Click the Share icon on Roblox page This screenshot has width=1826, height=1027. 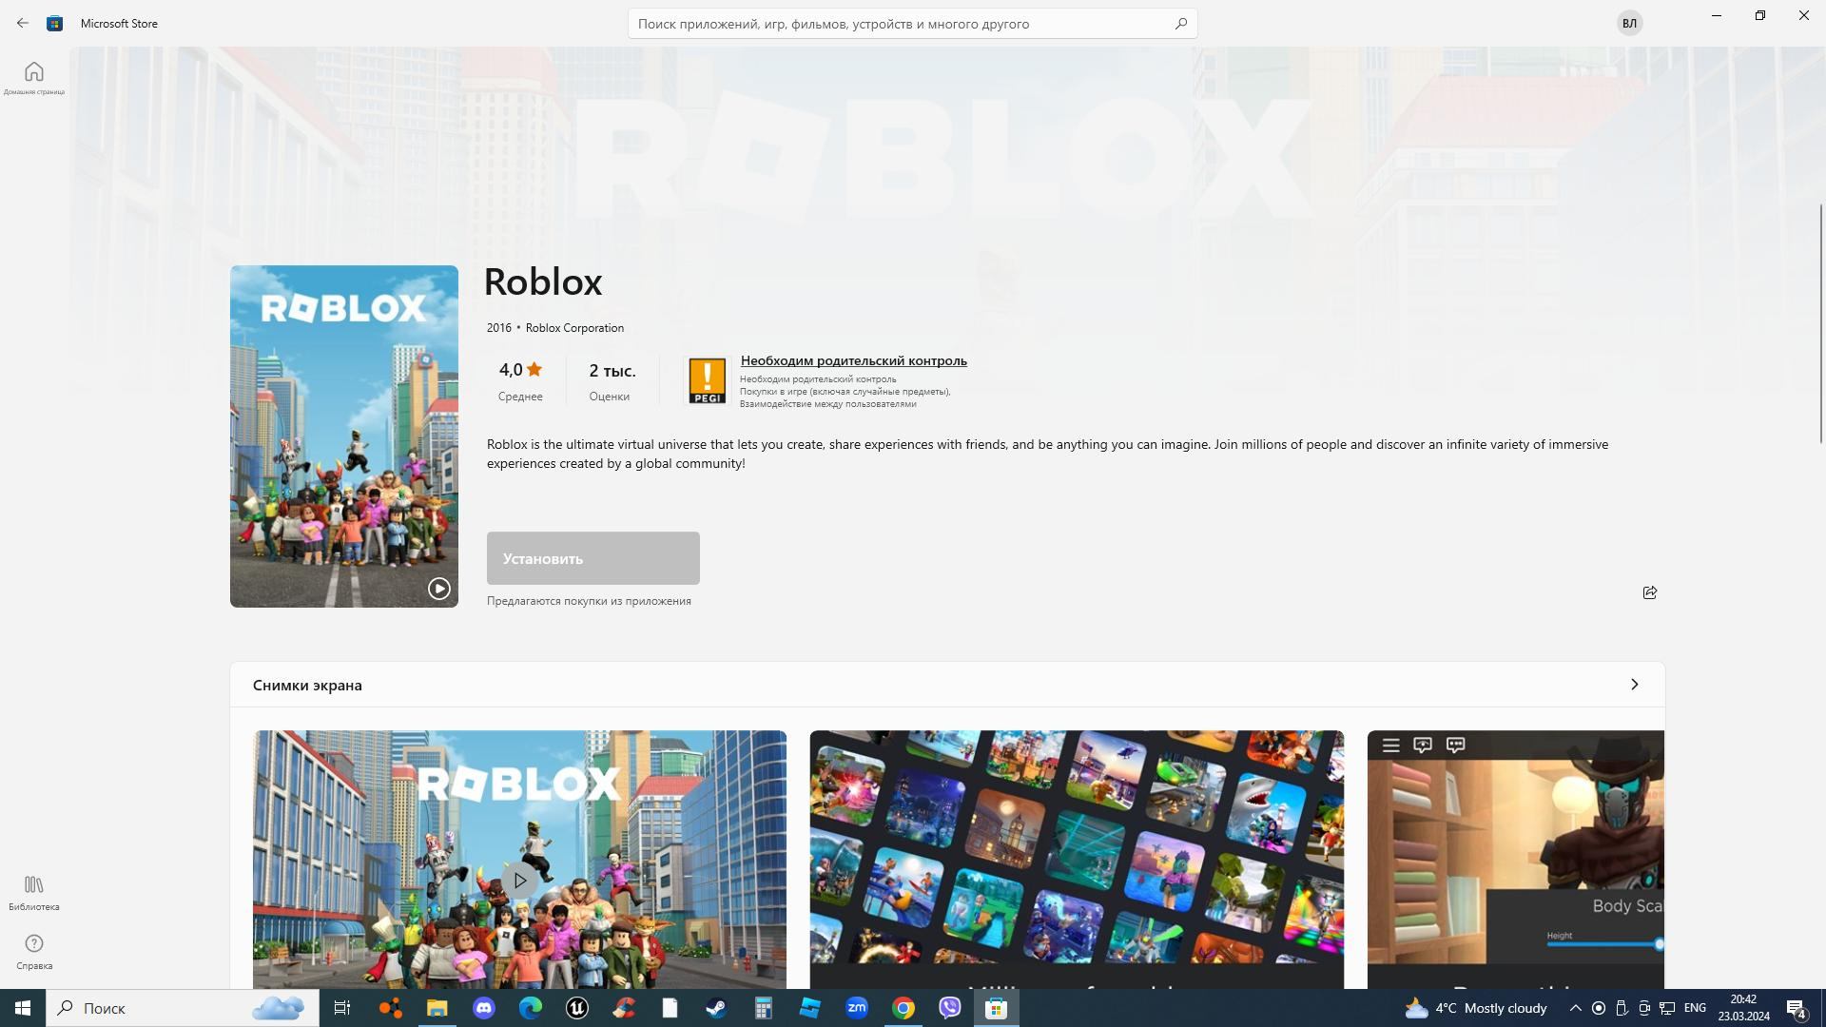tap(1650, 592)
